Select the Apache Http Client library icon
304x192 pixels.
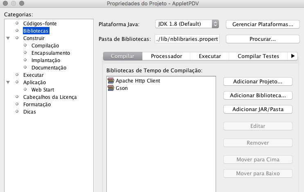[111, 81]
